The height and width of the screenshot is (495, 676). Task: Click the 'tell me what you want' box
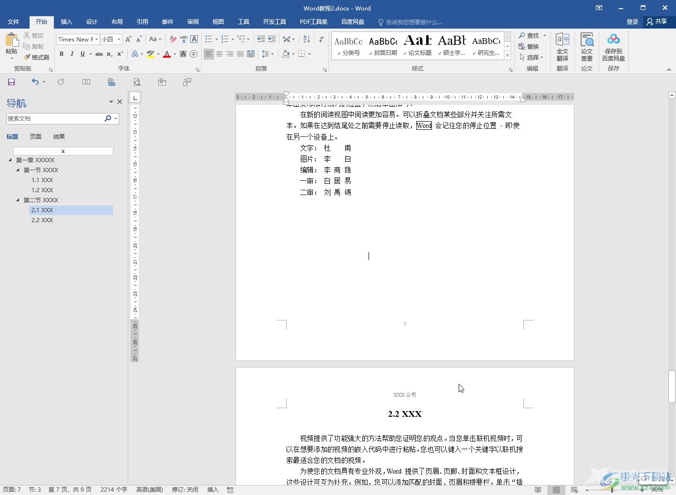point(410,22)
